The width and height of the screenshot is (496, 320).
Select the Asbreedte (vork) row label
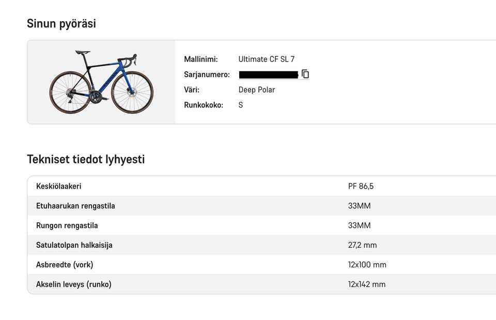pos(65,265)
